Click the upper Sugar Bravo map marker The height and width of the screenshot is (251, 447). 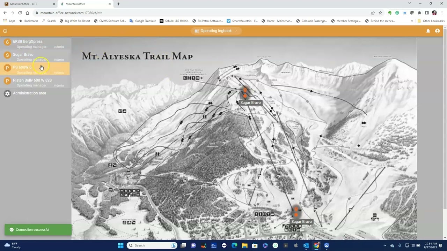pos(245,93)
